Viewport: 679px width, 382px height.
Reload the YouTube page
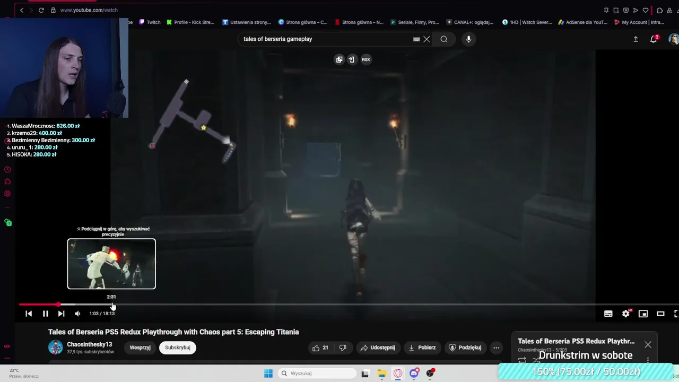(x=41, y=10)
